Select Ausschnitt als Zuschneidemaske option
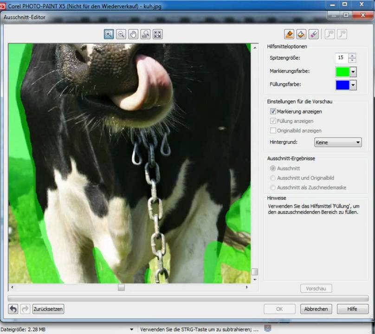Screen dimensions: 375x334 (x=272, y=187)
